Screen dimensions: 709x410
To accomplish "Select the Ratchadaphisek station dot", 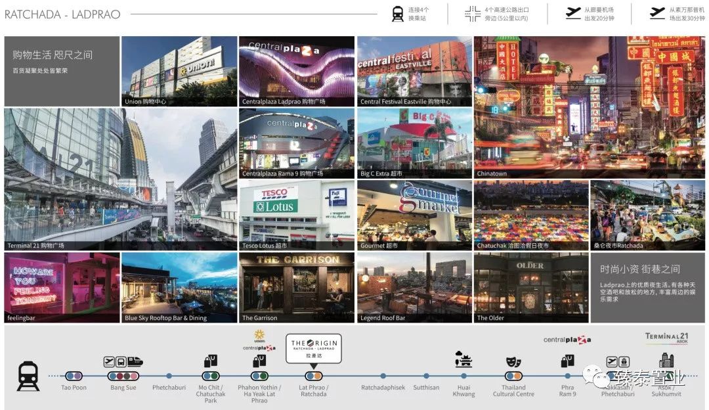I will [x=383, y=376].
